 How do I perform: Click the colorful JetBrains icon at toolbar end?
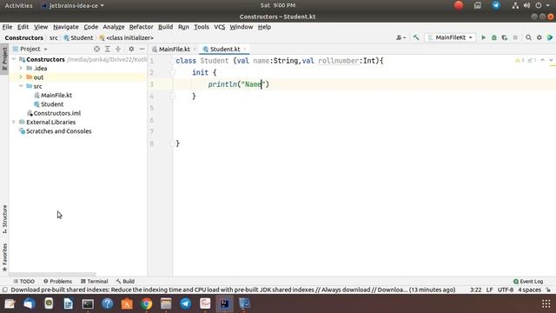(x=550, y=37)
